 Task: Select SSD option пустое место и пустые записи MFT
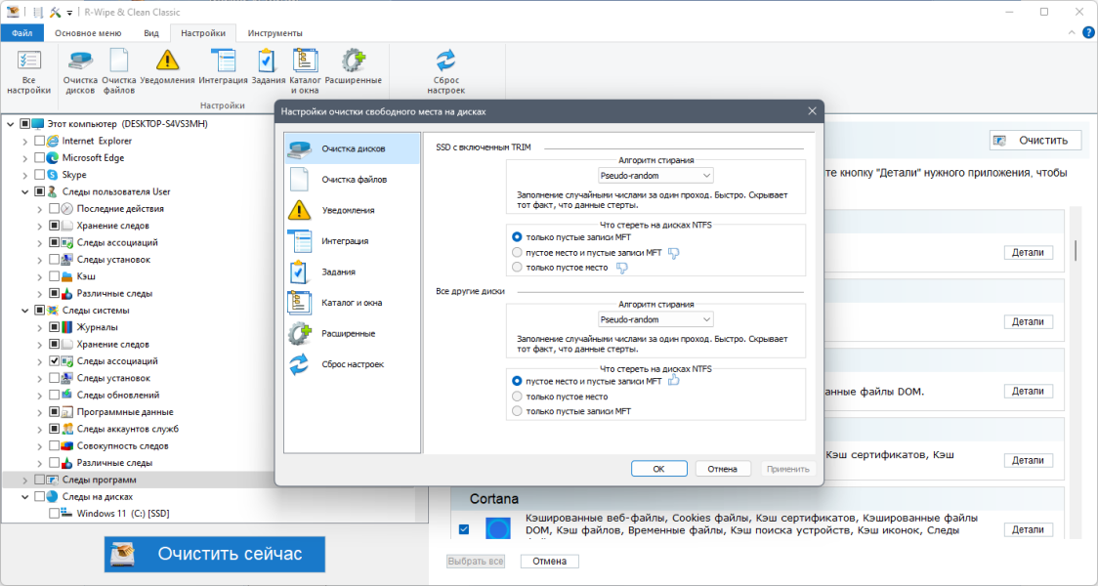[517, 252]
